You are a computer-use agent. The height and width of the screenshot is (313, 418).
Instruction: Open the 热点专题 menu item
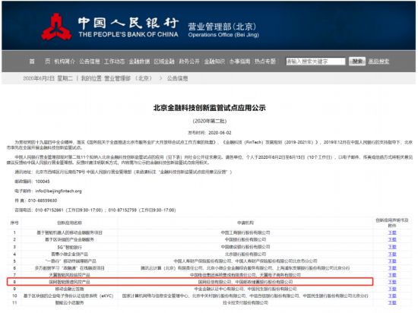265,62
